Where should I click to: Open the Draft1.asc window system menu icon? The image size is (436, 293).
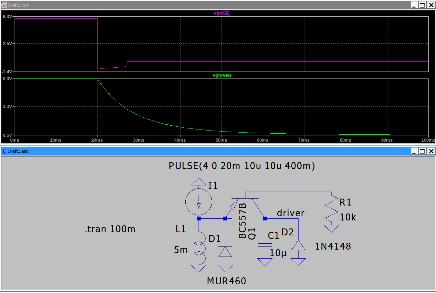tap(5, 151)
